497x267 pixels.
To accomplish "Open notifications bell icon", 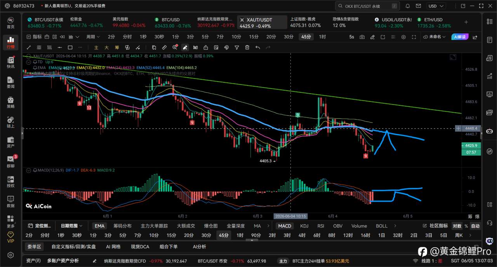I will coord(408,6).
